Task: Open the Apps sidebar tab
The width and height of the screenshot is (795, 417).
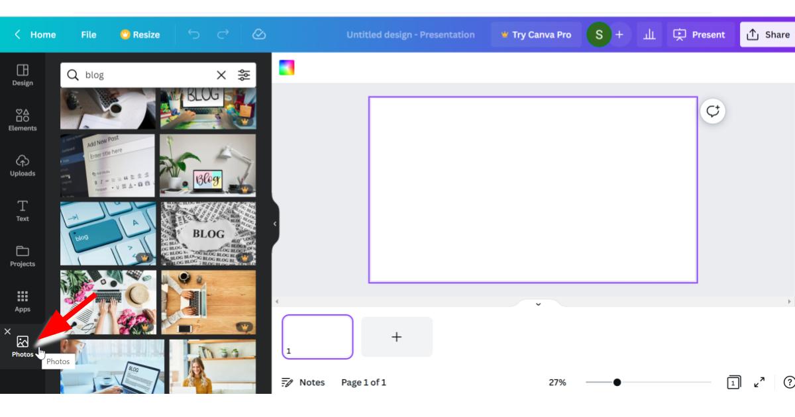Action: 23,301
